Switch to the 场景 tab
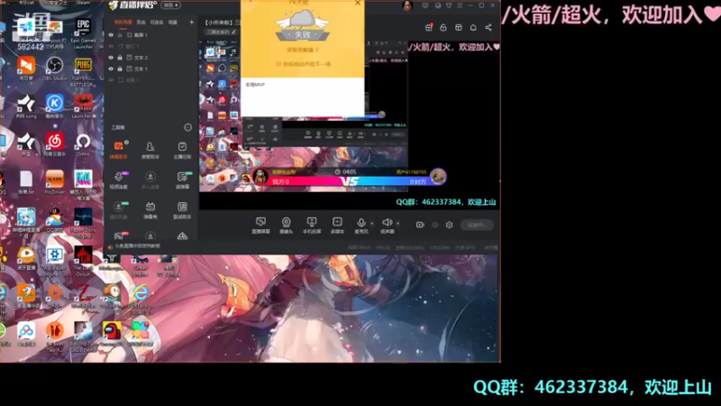The height and width of the screenshot is (406, 721). pos(173,22)
